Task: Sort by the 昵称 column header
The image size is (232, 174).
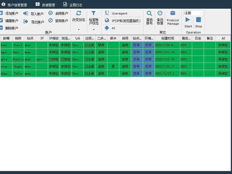Action: point(18,38)
